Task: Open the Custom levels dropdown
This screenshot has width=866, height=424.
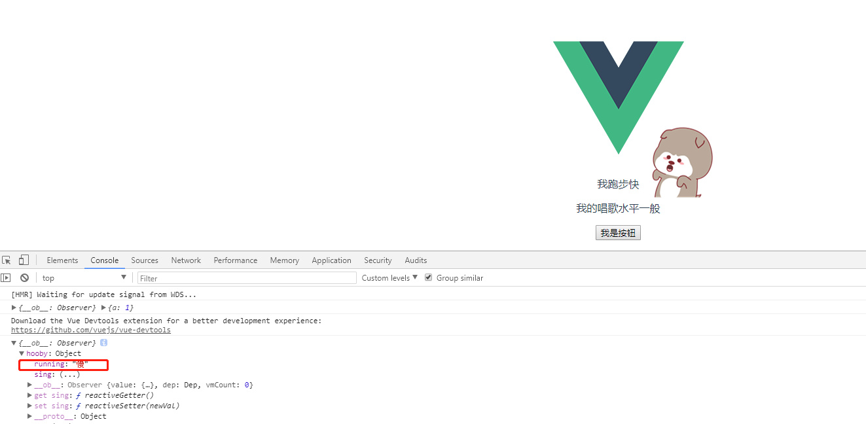Action: 389,277
